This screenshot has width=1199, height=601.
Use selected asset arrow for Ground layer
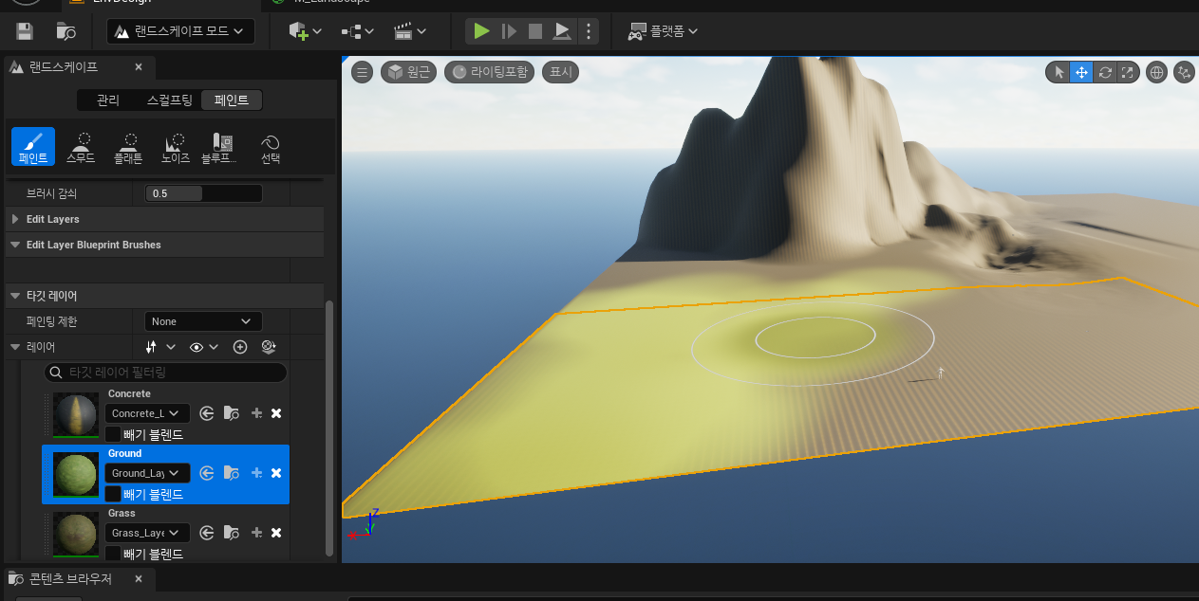click(207, 473)
